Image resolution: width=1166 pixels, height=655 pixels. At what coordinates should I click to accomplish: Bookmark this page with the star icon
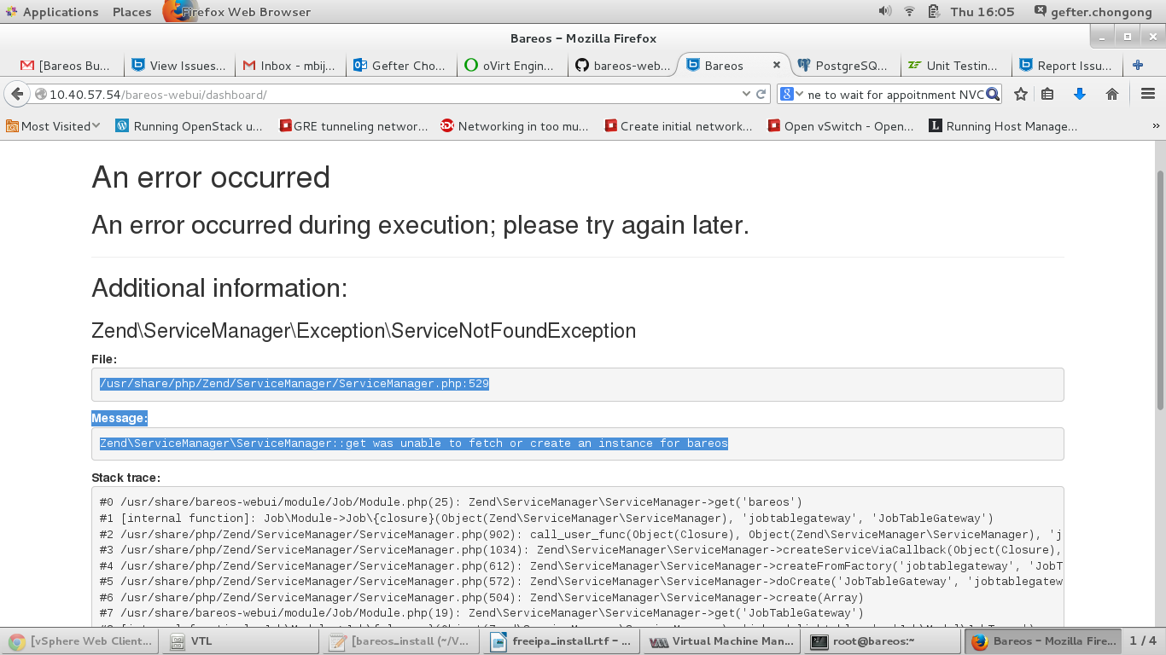pyautogui.click(x=1020, y=95)
